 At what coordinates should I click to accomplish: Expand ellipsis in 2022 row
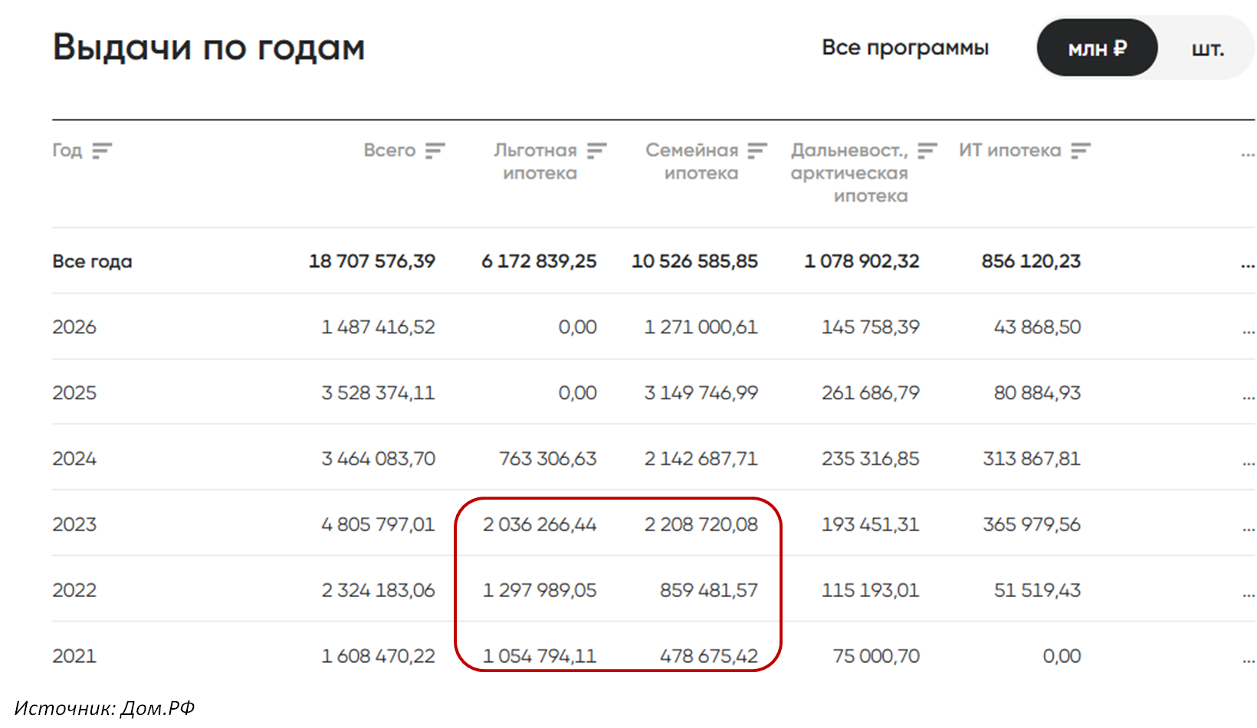tap(1248, 595)
